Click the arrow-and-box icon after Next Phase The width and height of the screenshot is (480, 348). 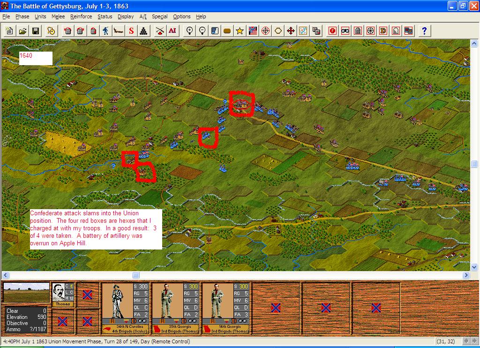tap(67, 30)
